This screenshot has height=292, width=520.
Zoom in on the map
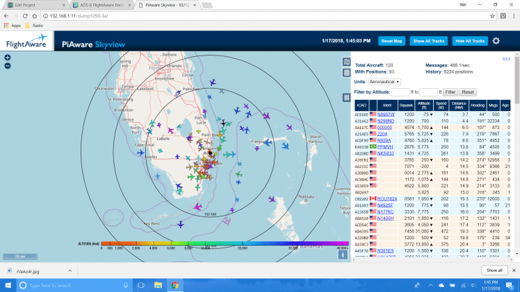pos(8,58)
